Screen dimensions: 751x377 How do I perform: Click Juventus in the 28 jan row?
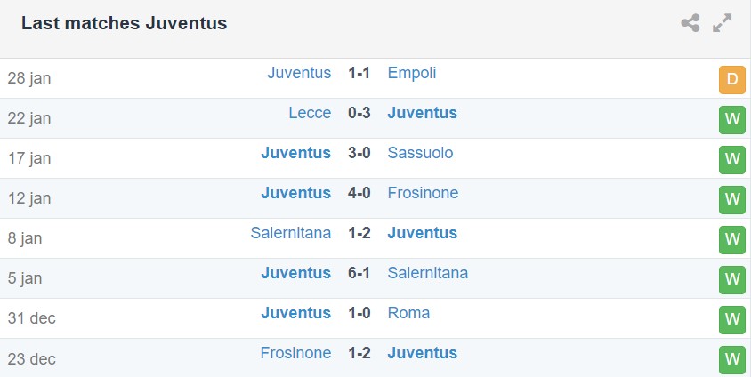point(299,73)
